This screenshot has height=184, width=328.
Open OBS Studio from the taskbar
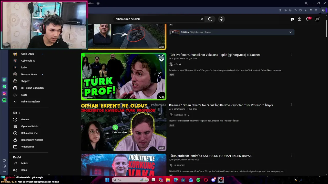pyautogui.click(x=221, y=180)
